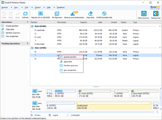Select the F: Local Disk row
Image resolution: width=162 pixels, height=120 pixels.
coord(96,30)
